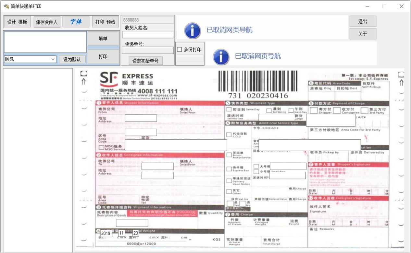Screen dimensions: 411x253
Task: Click the 设计 模板 button
Action: point(17,22)
